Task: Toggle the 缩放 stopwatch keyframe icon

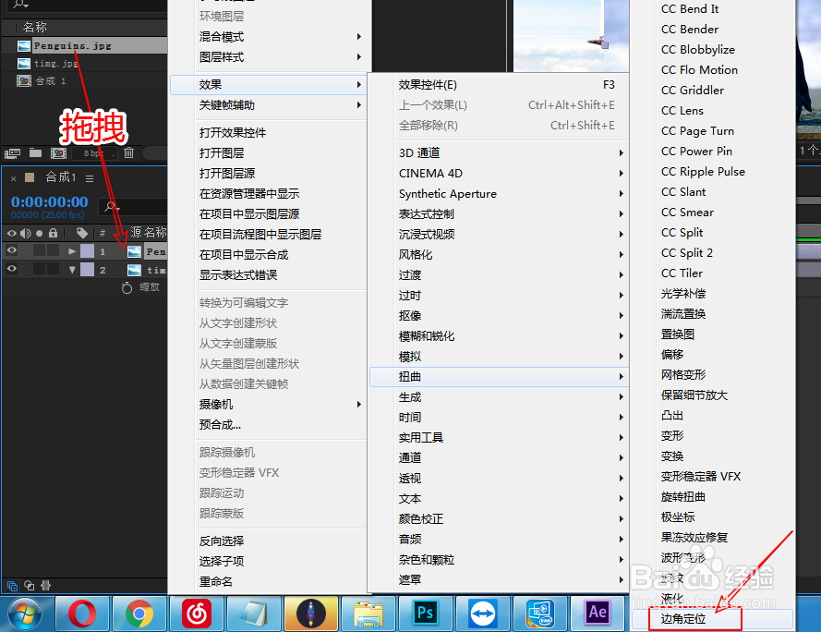Action: pyautogui.click(x=127, y=287)
